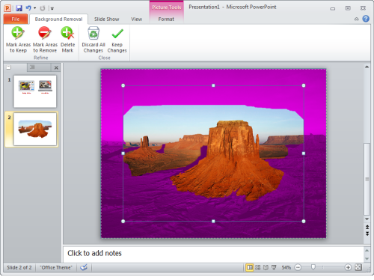
Task: Click the bottom-middle handle of removal marquee
Action: [x=213, y=221]
